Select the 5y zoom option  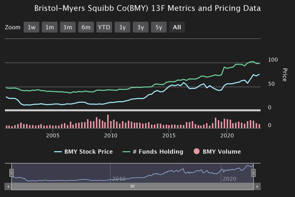tap(159, 27)
